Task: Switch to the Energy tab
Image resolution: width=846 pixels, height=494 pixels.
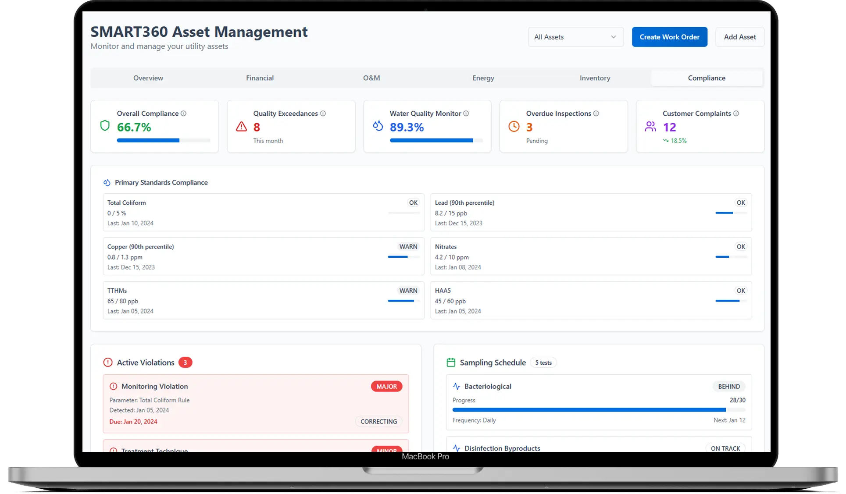Action: (483, 78)
